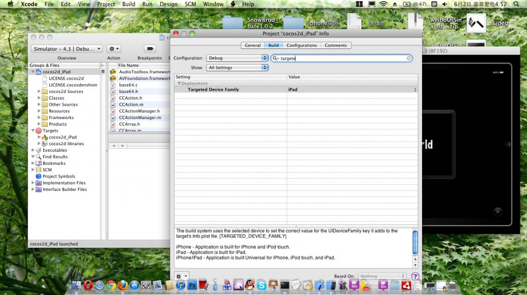Open the iphone实例 desktop folder
This screenshot has height=295, width=527.
(x=293, y=23)
